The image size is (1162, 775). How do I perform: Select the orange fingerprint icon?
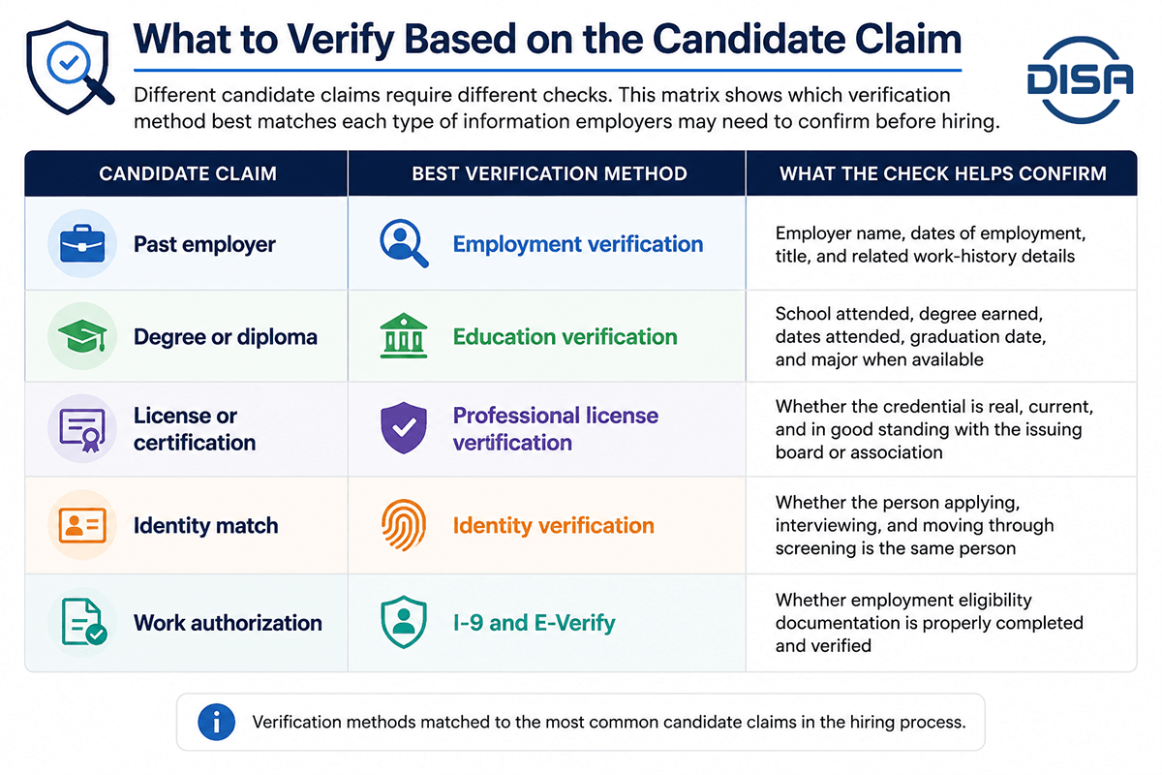(x=403, y=526)
